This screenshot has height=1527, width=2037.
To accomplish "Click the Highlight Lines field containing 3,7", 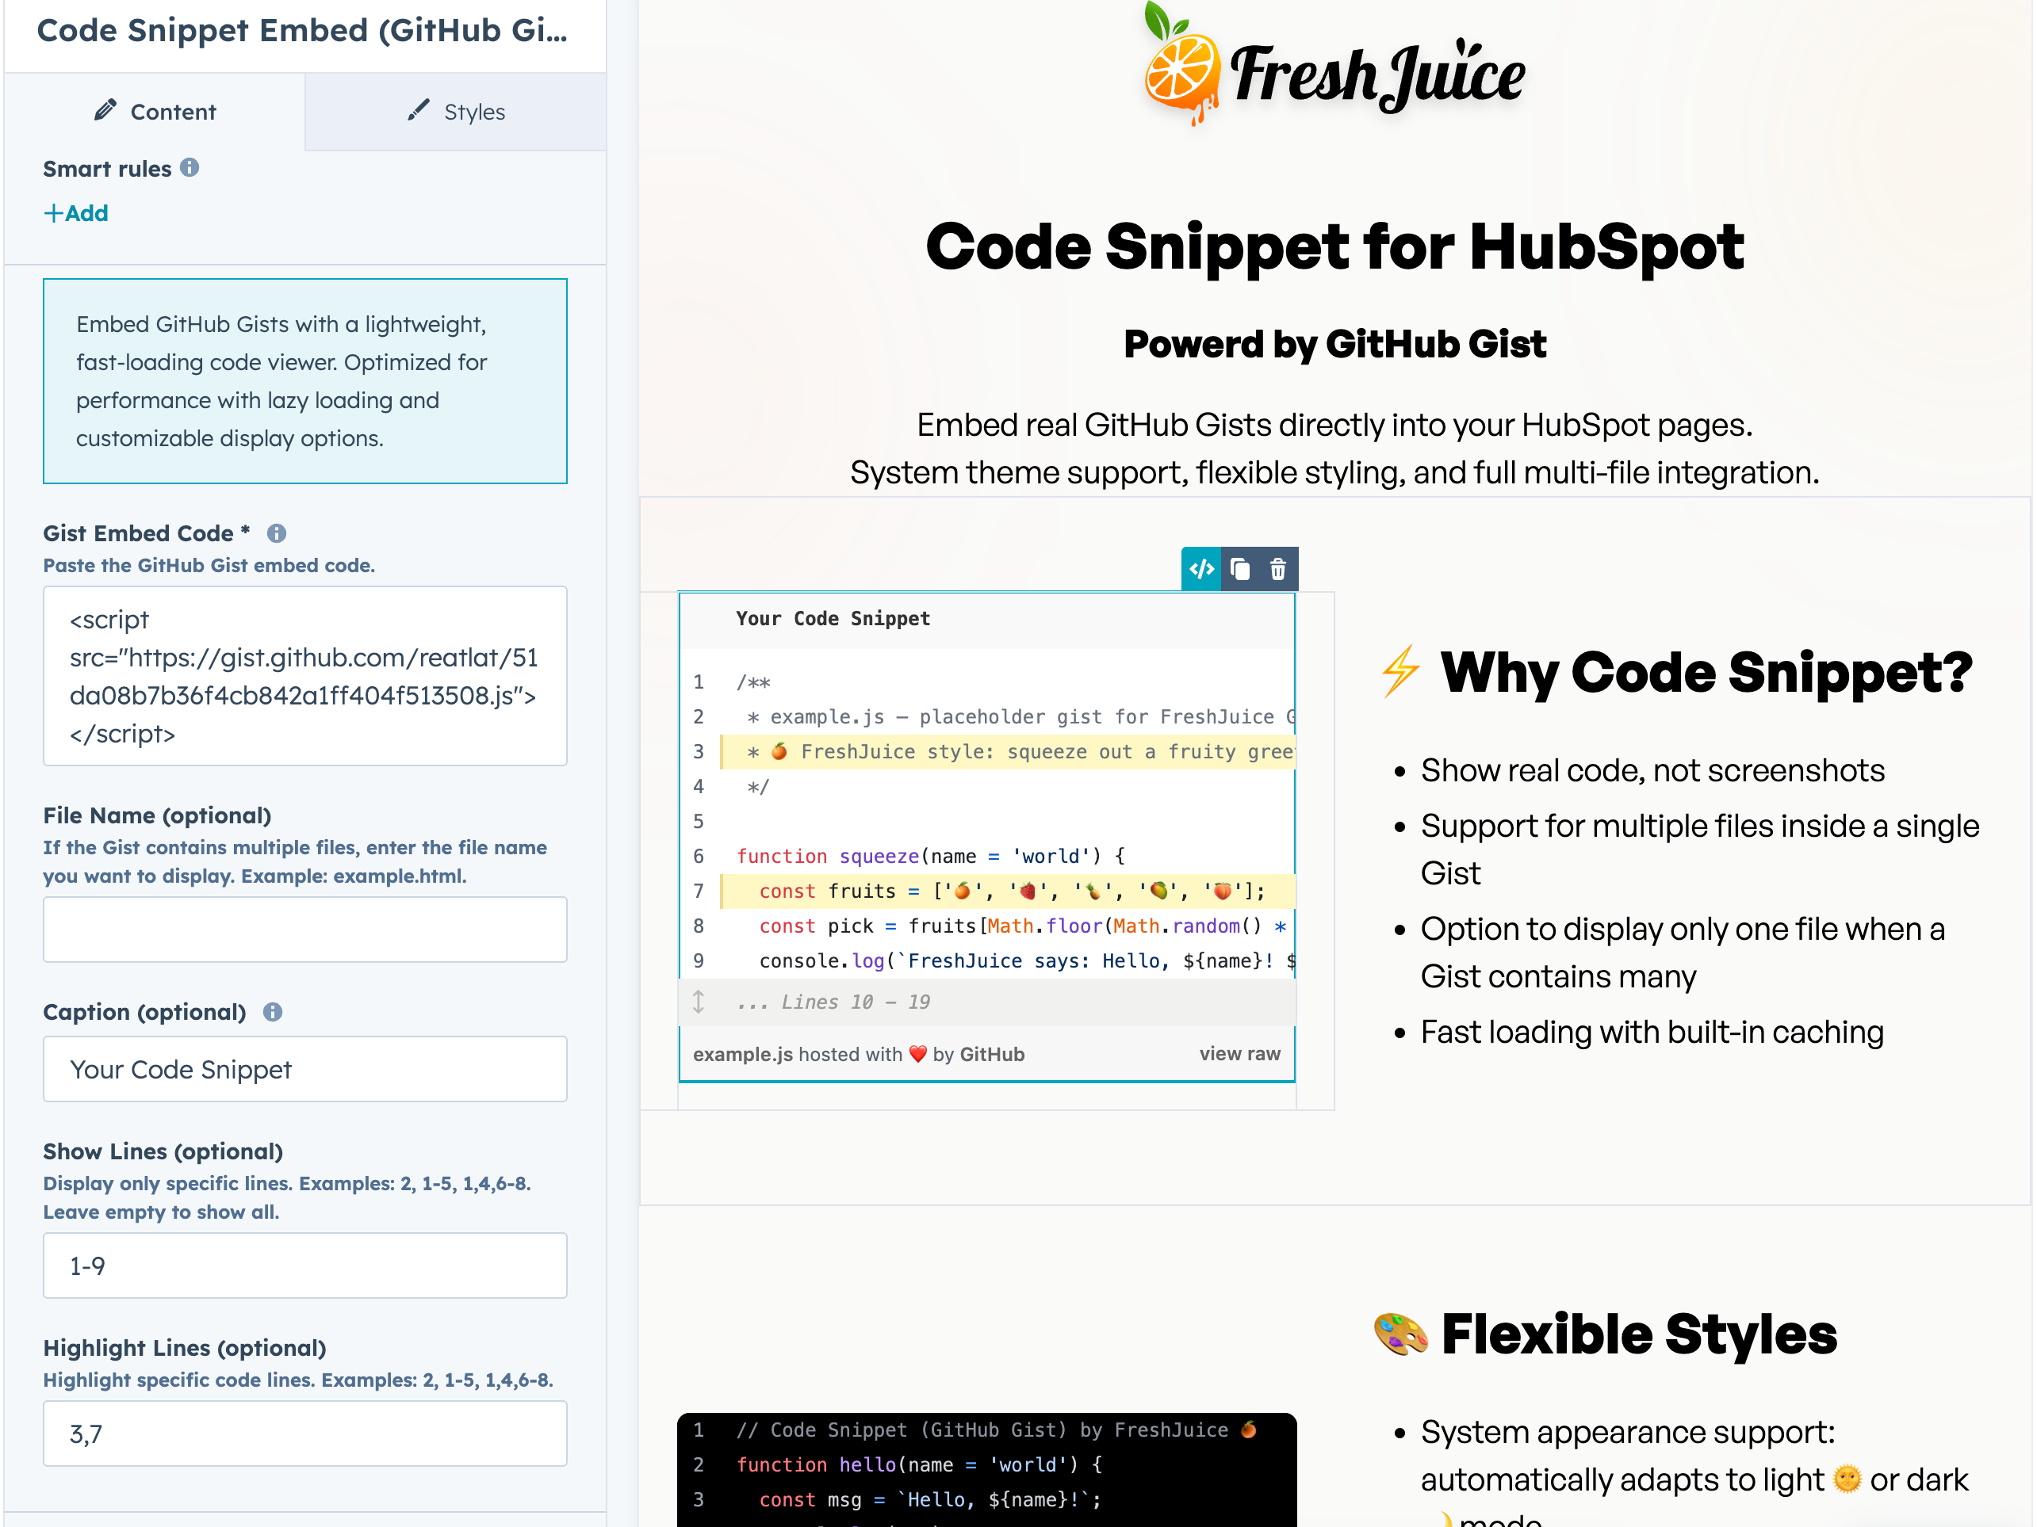I will [x=304, y=1433].
